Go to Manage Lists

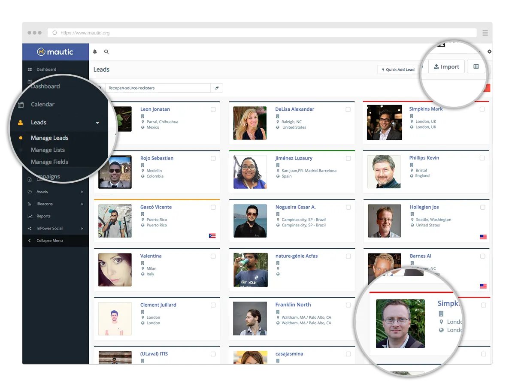click(48, 150)
